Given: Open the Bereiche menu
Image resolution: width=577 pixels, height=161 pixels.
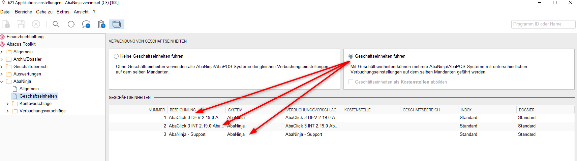Looking at the screenshot, I should coord(23,12).
